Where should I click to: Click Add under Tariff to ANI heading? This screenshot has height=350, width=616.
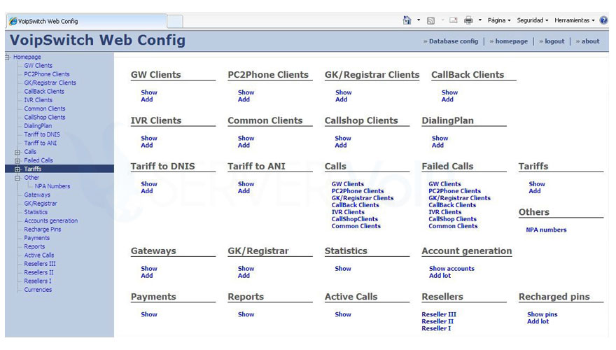(244, 191)
